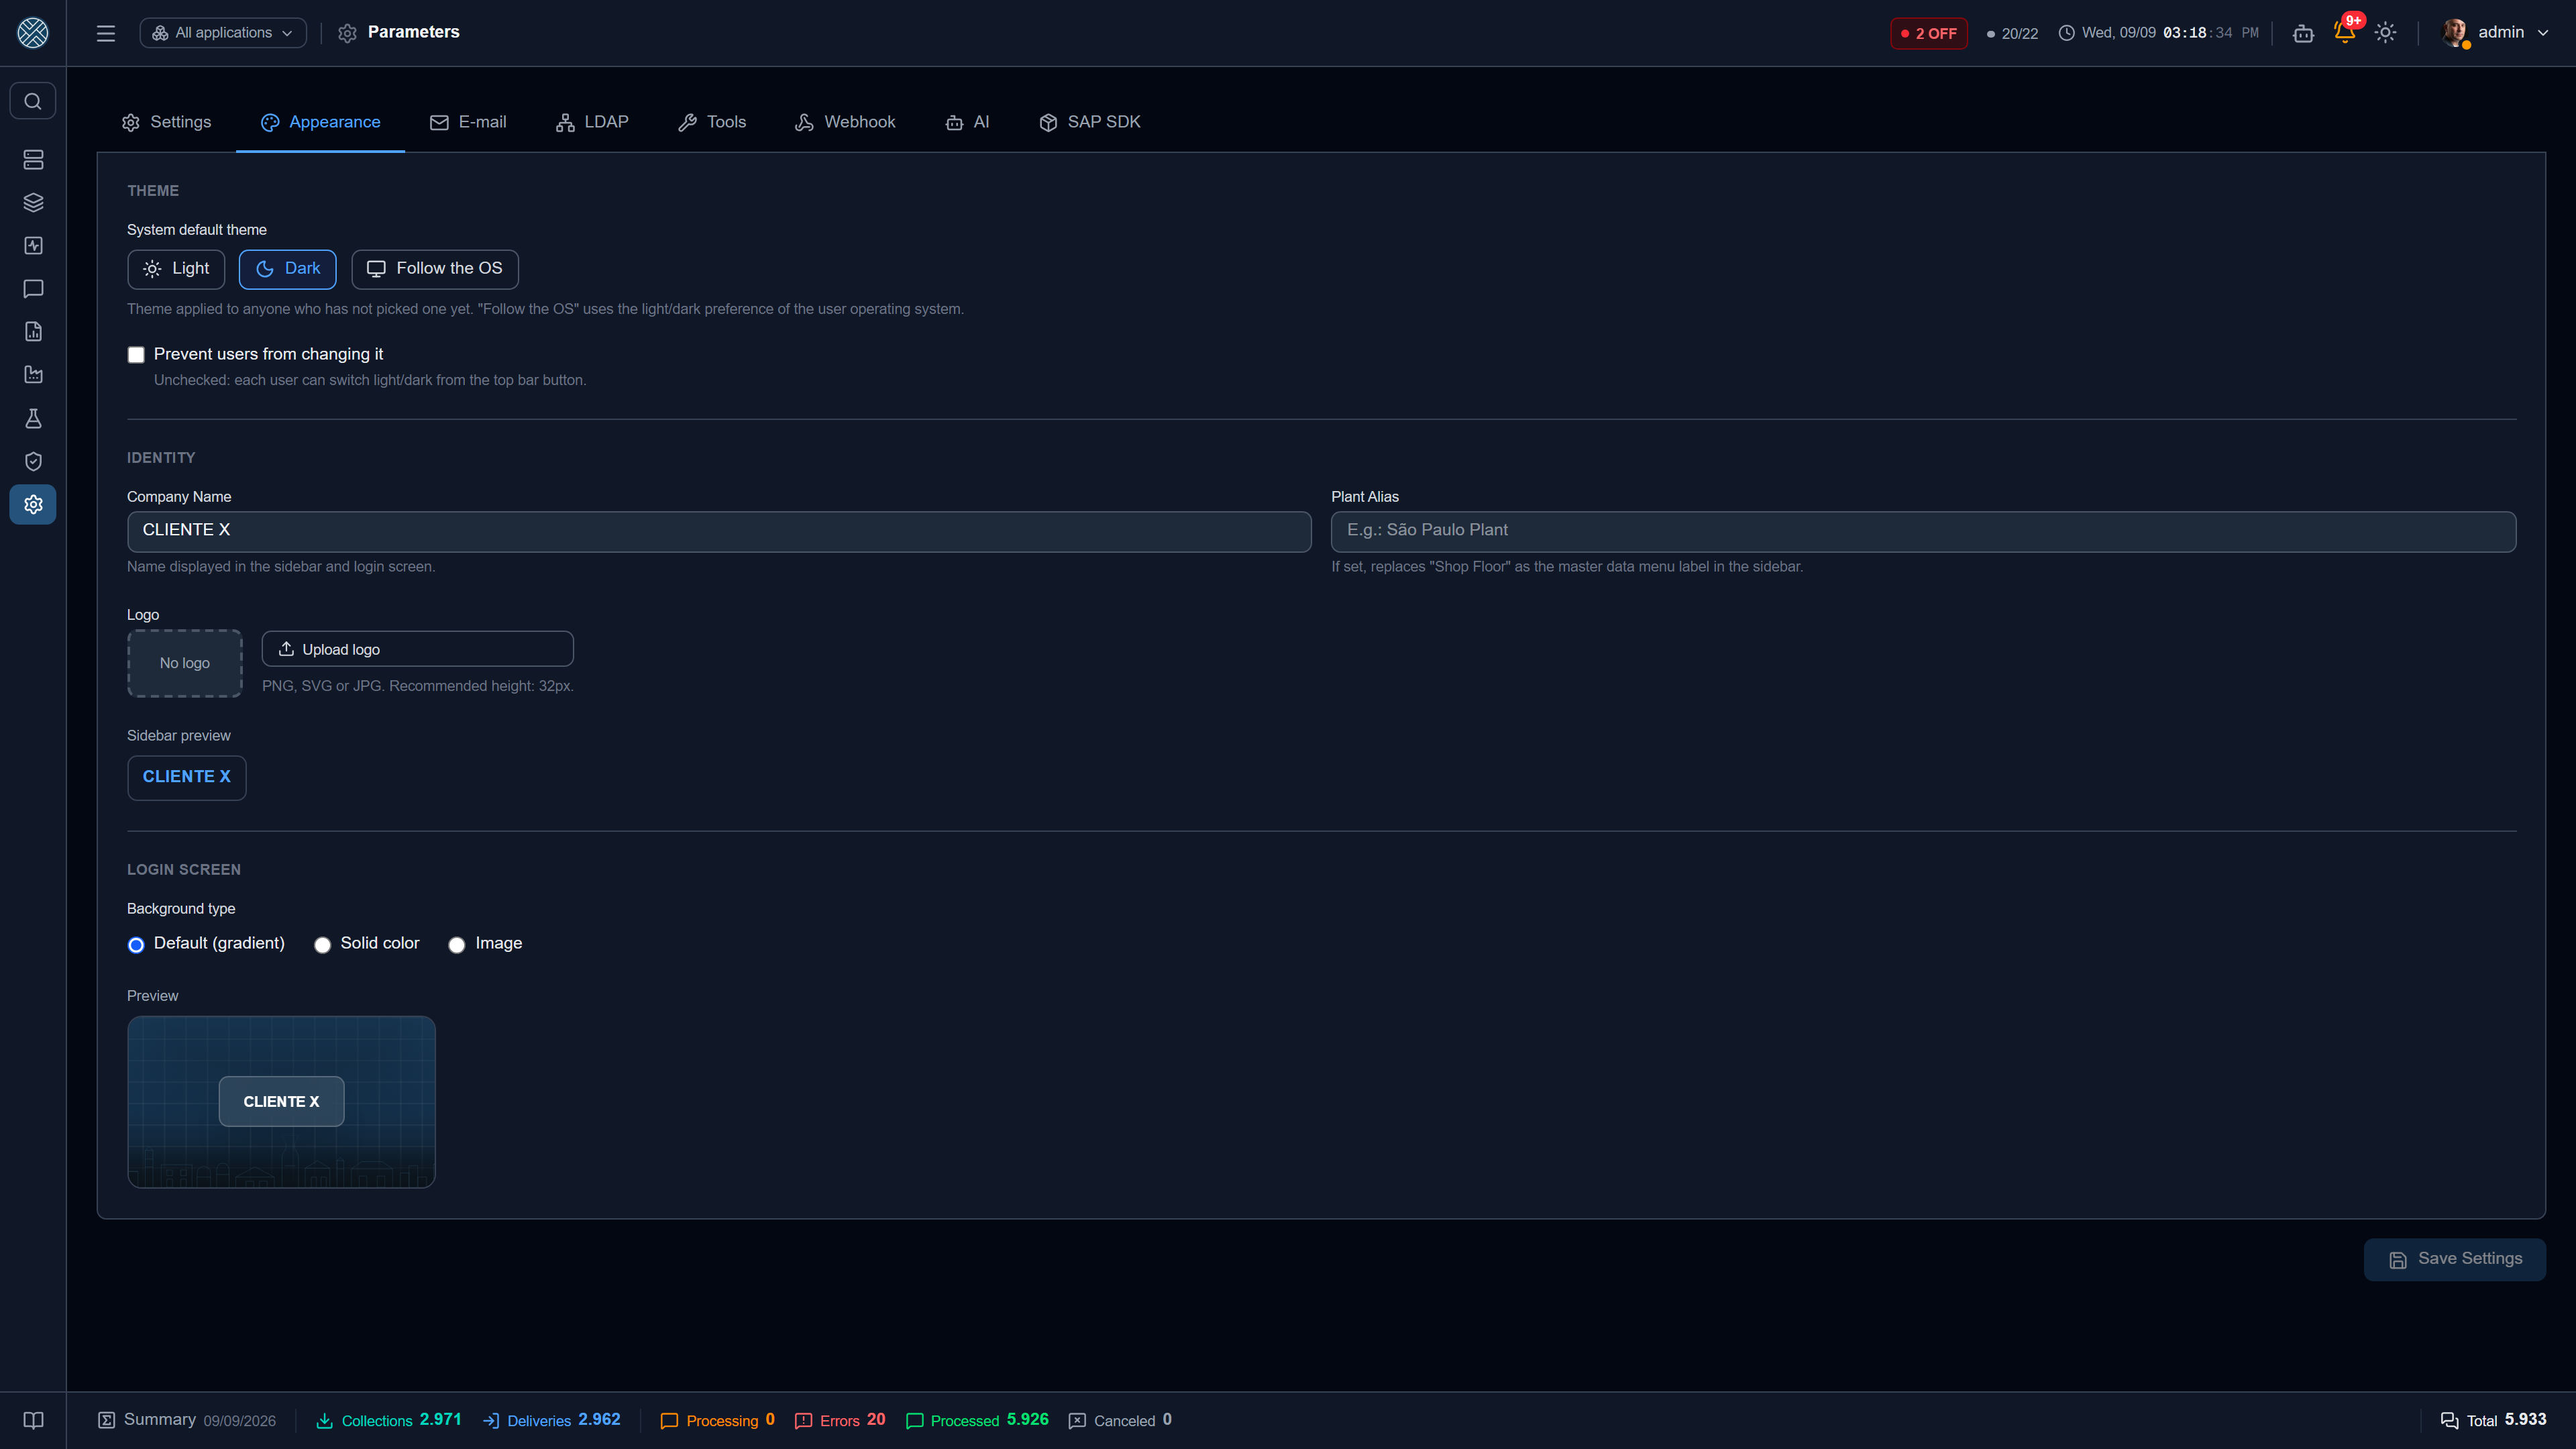This screenshot has height=1449, width=2576.
Task: Select Image background type
Action: click(x=457, y=945)
